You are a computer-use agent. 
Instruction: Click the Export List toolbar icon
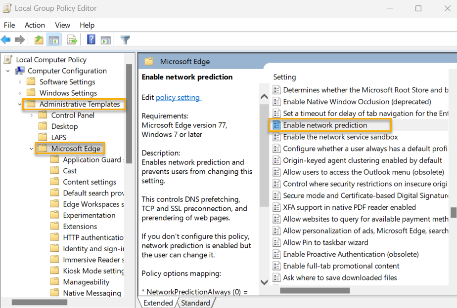pyautogui.click(x=72, y=39)
